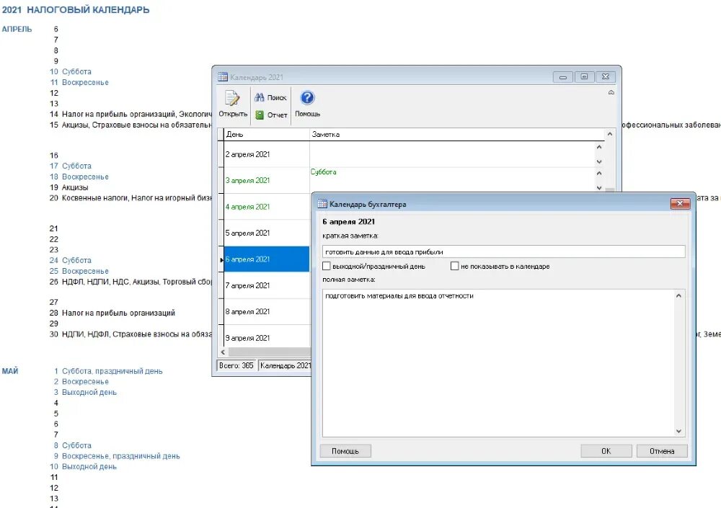Click the Календарь 2021 window title icon
The image size is (721, 508).
point(223,77)
